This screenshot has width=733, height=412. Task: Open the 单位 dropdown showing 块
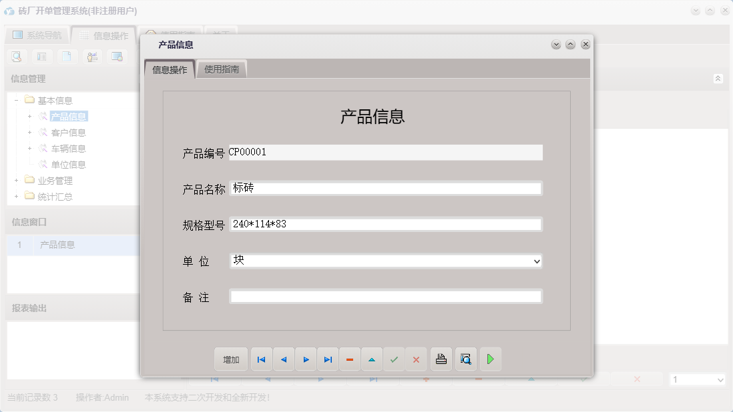535,261
